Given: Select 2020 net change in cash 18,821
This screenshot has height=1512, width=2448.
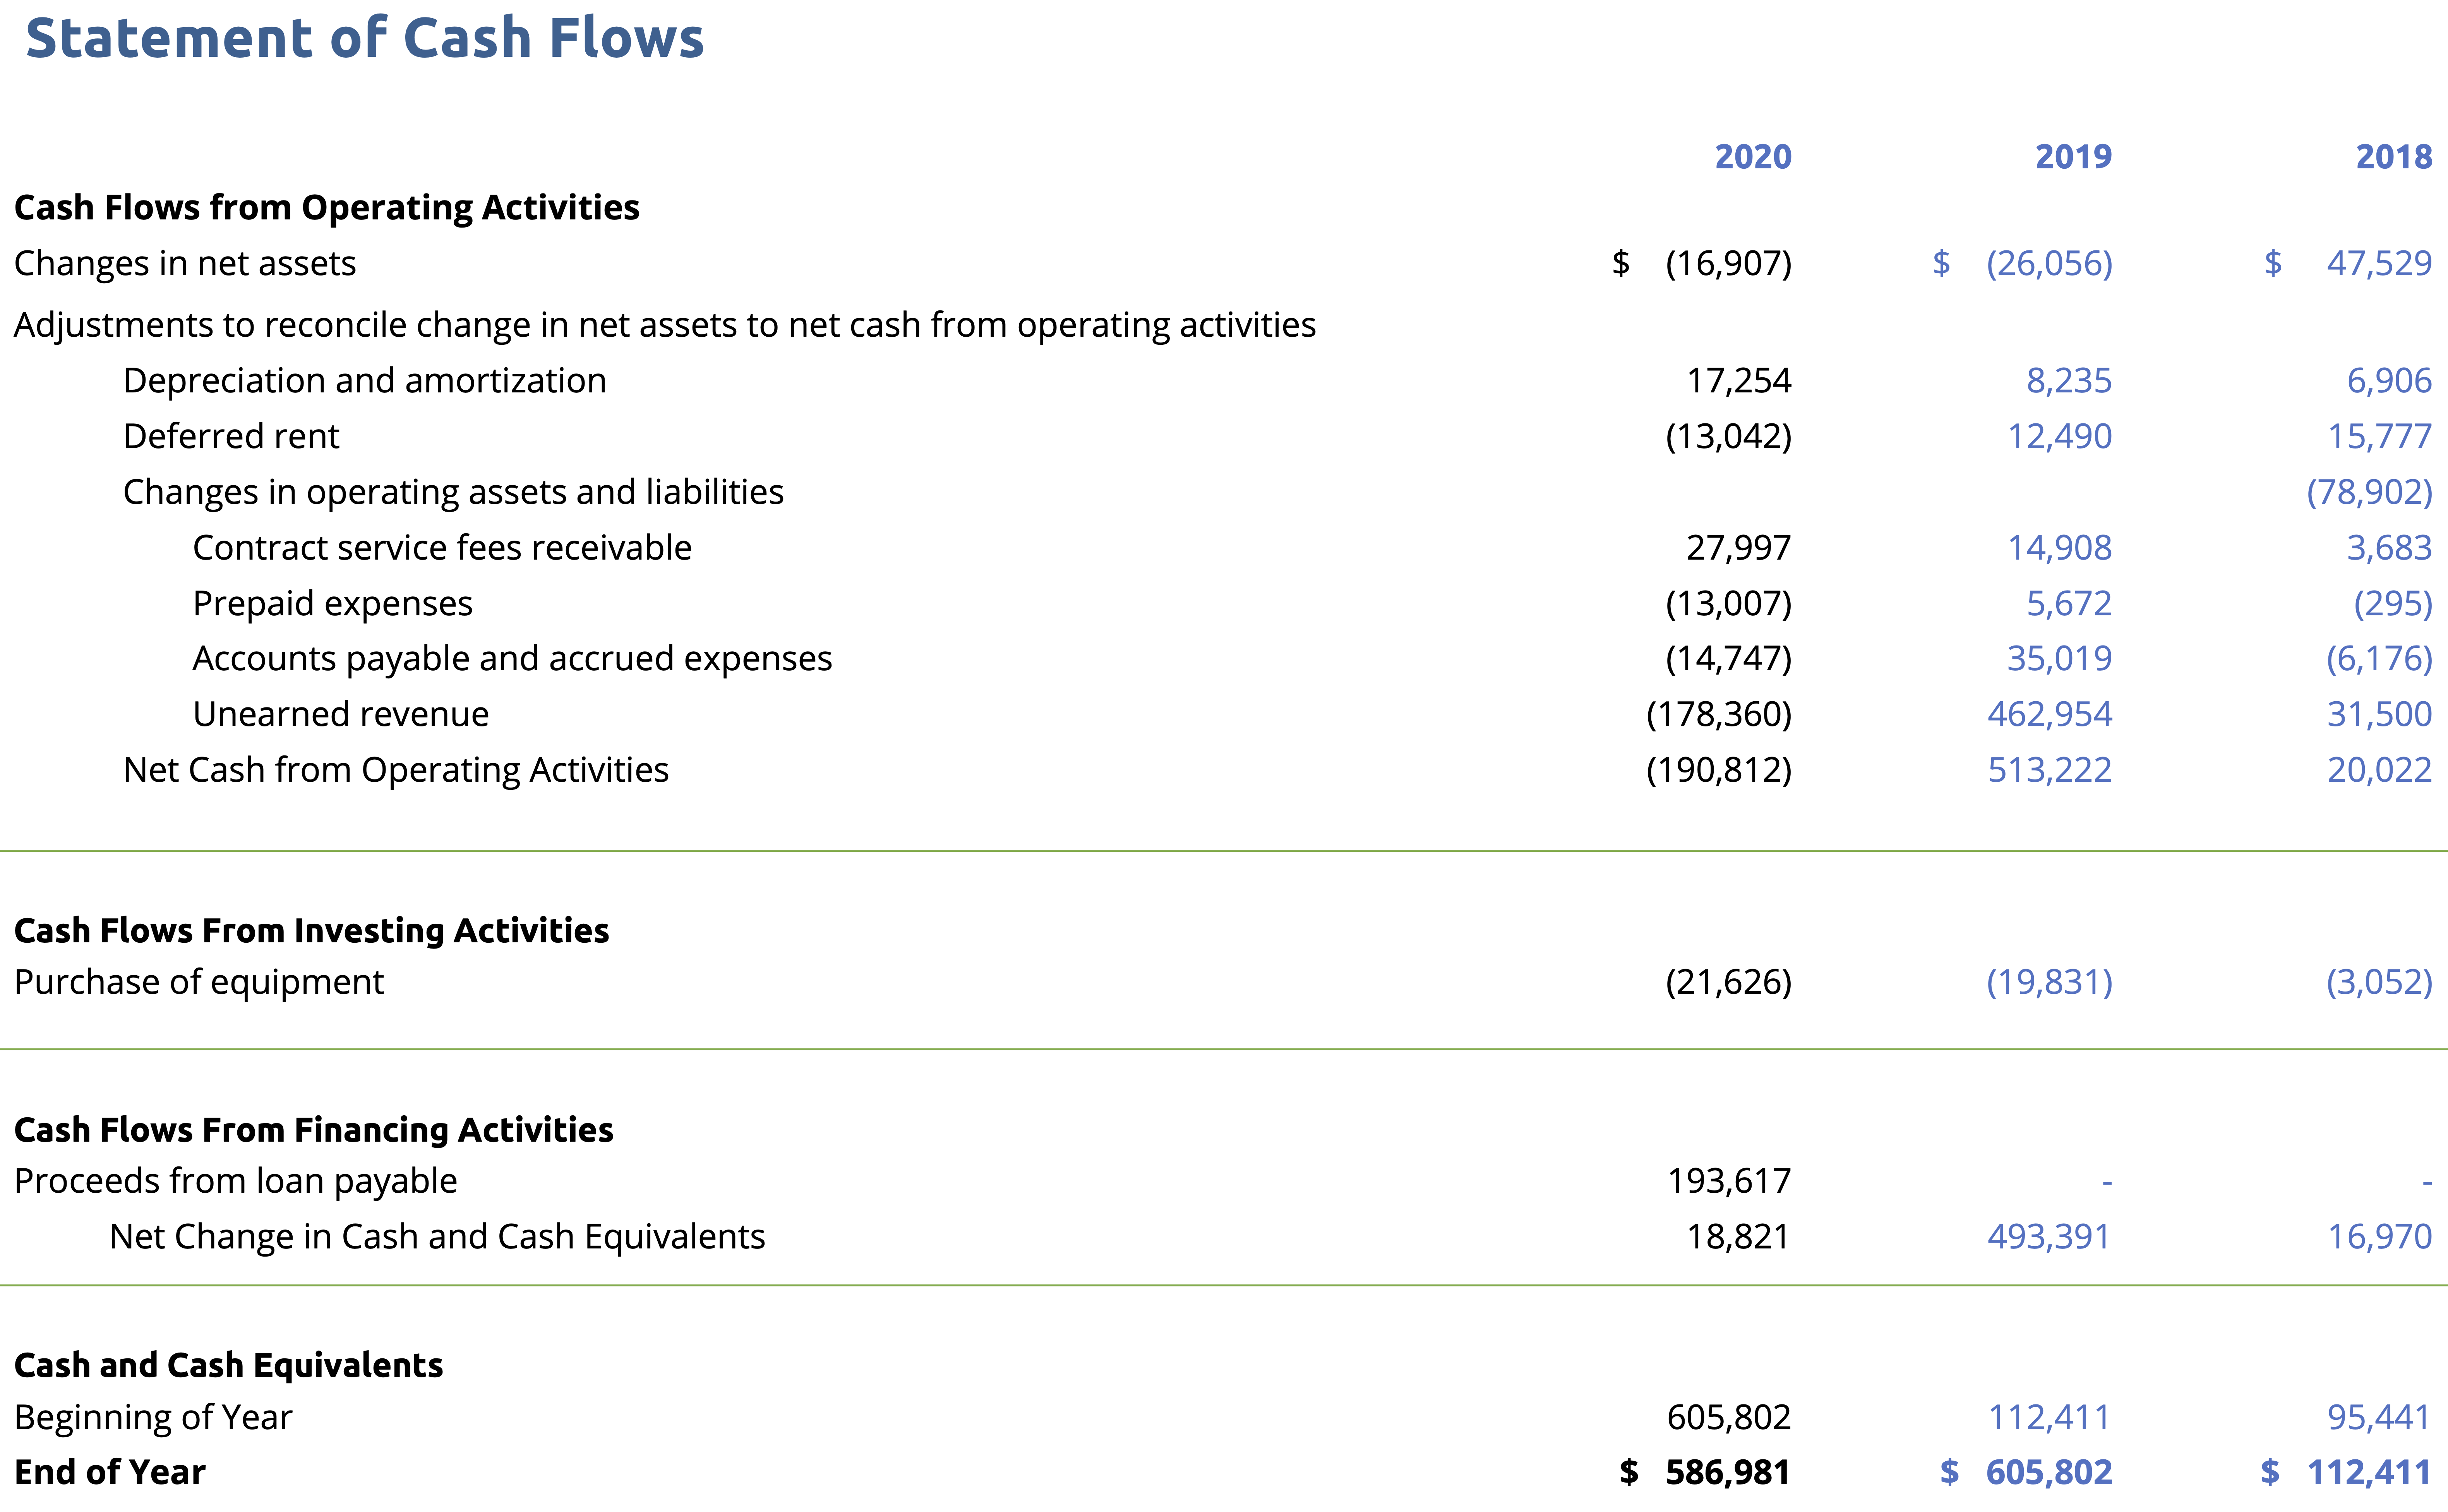Looking at the screenshot, I should 1739,1238.
